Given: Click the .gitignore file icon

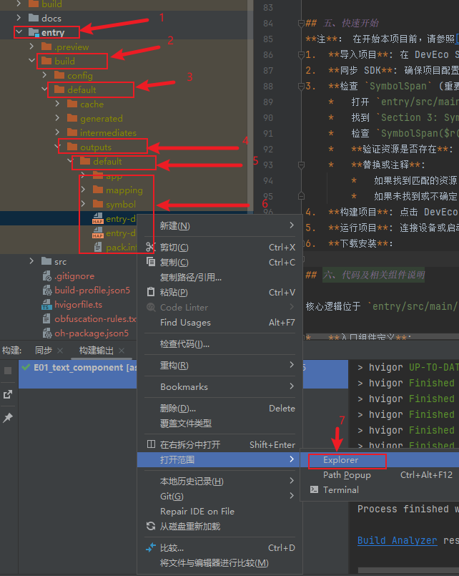Looking at the screenshot, I should [46, 276].
